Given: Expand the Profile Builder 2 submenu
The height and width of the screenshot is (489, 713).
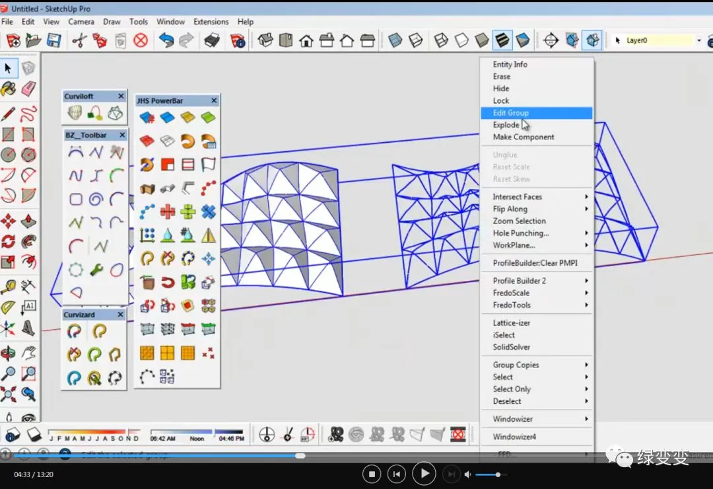Looking at the screenshot, I should click(537, 280).
